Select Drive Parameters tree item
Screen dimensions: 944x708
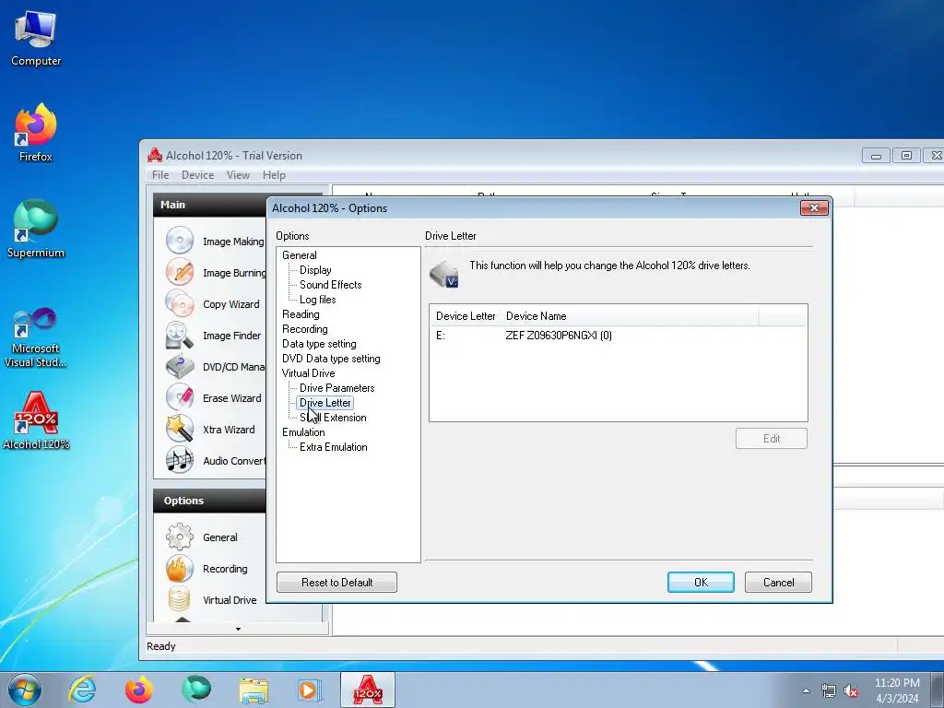(337, 388)
